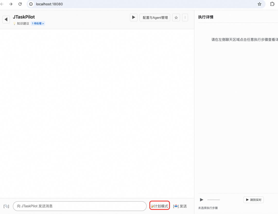Viewport: 278px width, 214px height.
Task: Click the 发送 button
Action: click(x=180, y=206)
